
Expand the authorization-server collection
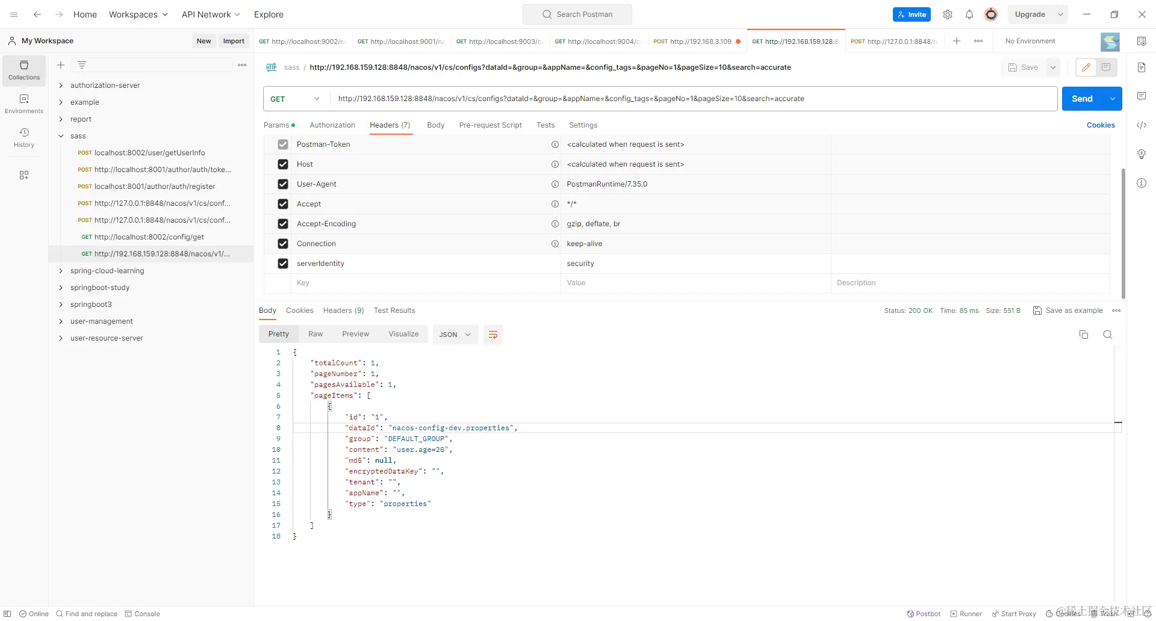pyautogui.click(x=61, y=85)
